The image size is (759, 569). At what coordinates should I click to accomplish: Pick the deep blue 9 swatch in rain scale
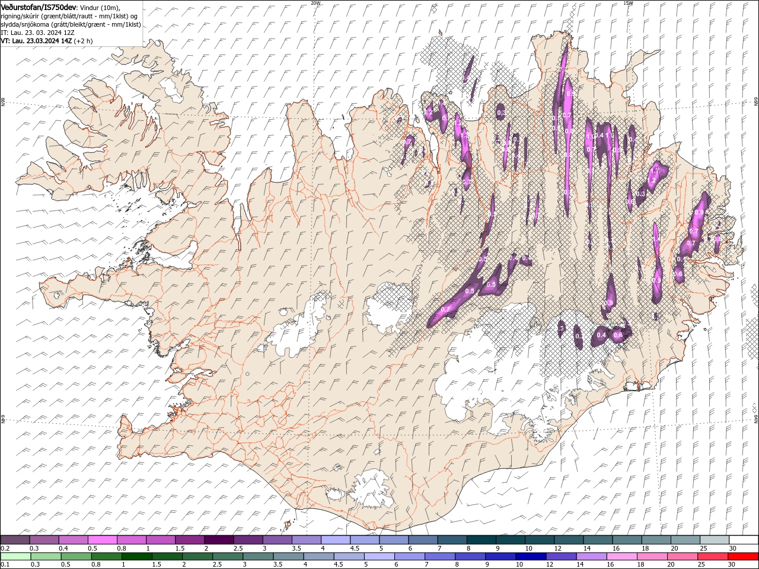pos(500,557)
